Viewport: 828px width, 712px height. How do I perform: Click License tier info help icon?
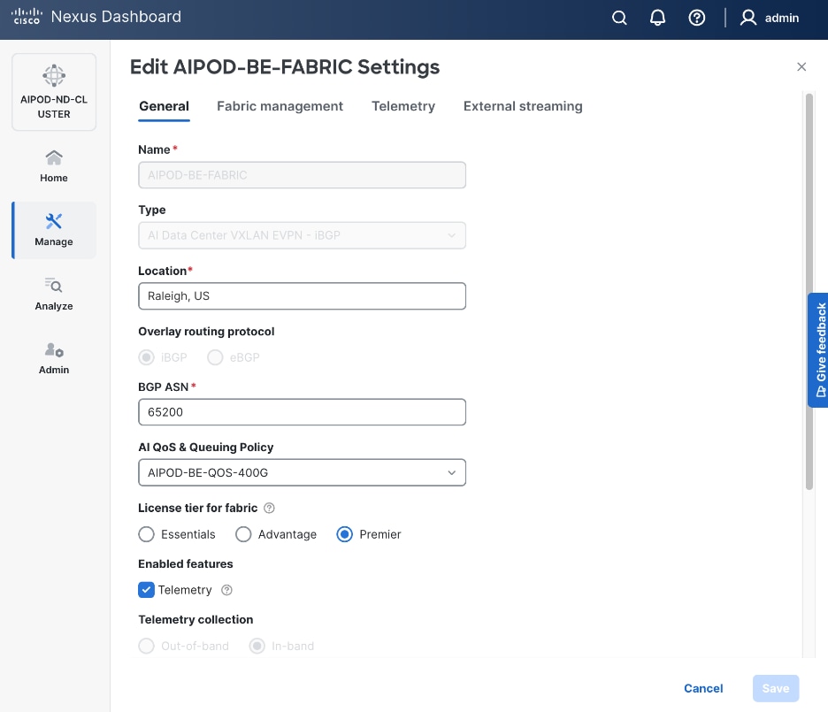[x=270, y=509]
